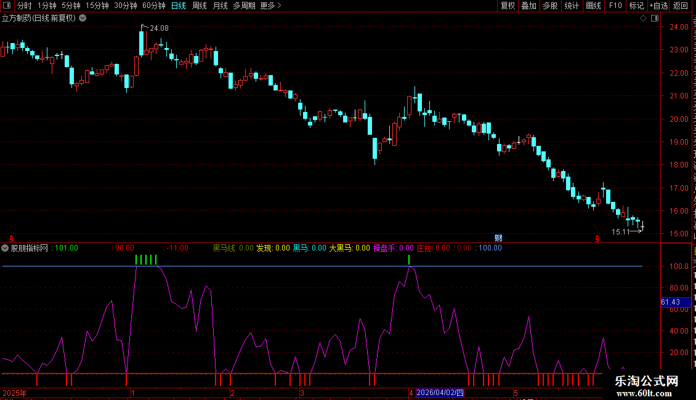Click month 1 on the time axis
Image resolution: width=696 pixels, height=400 pixels.
(x=132, y=393)
